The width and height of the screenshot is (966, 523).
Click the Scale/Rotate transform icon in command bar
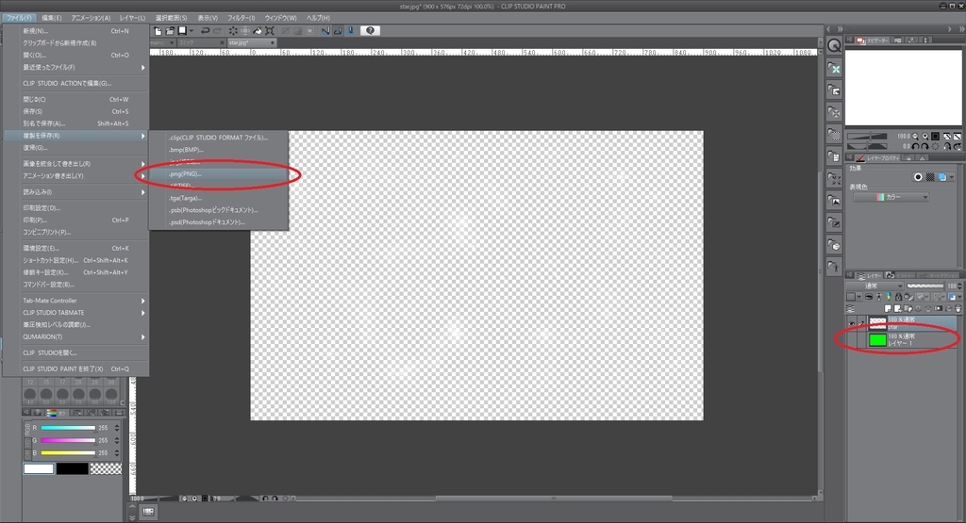click(269, 31)
